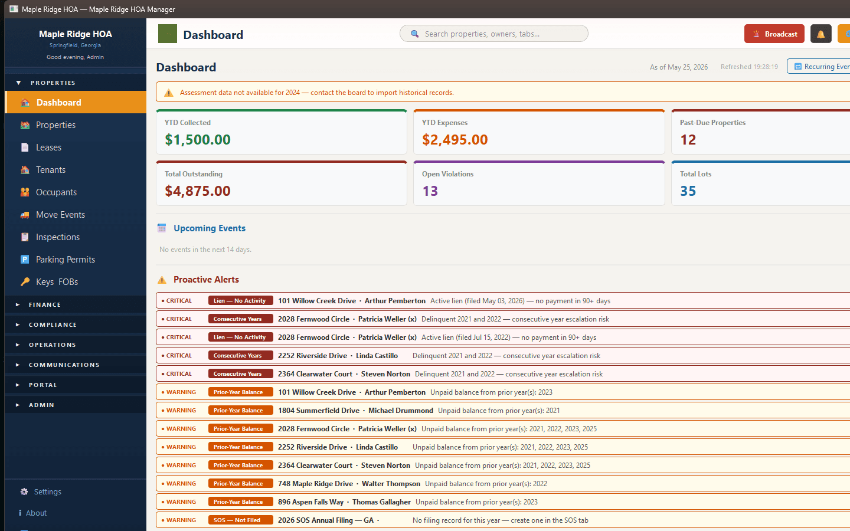850x531 pixels.
Task: Collapse the PROPERTIES sidebar section
Action: (x=76, y=83)
